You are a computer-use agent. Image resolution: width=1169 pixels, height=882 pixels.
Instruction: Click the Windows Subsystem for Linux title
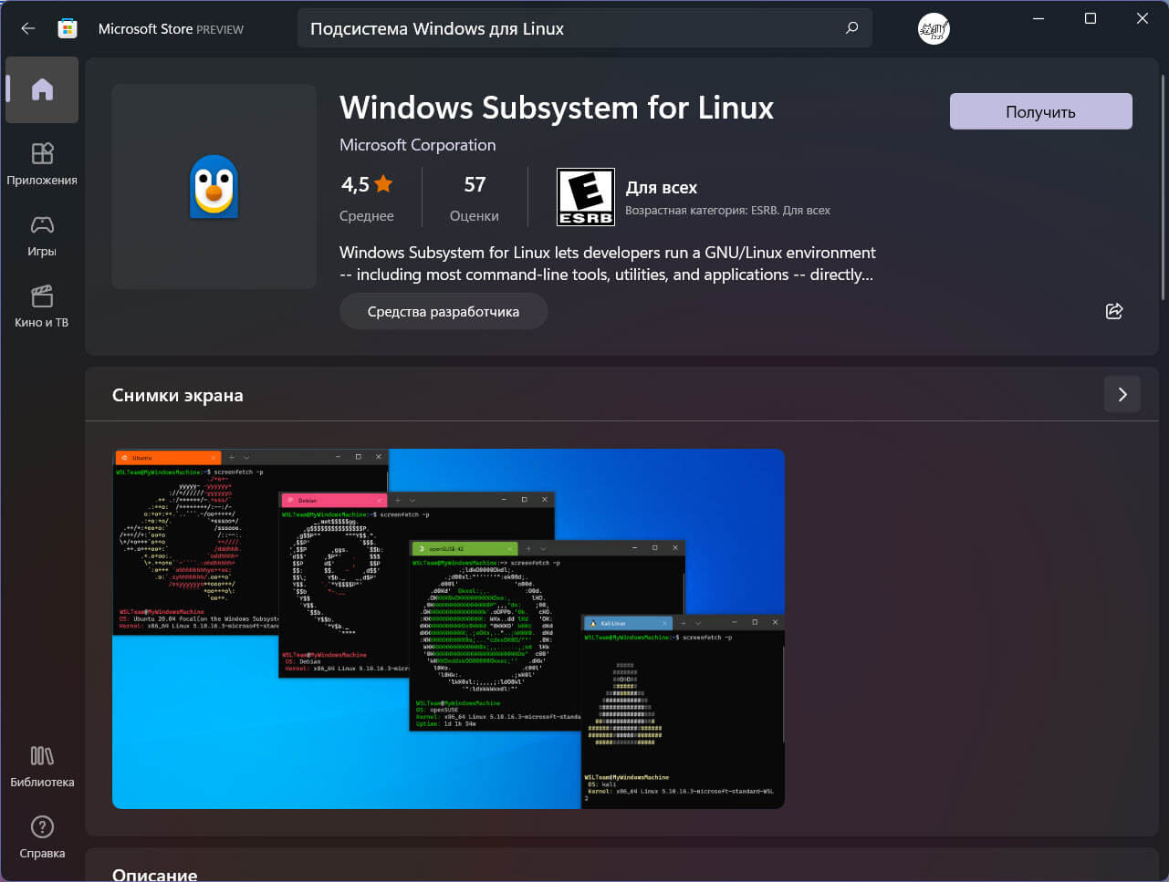pyautogui.click(x=557, y=108)
